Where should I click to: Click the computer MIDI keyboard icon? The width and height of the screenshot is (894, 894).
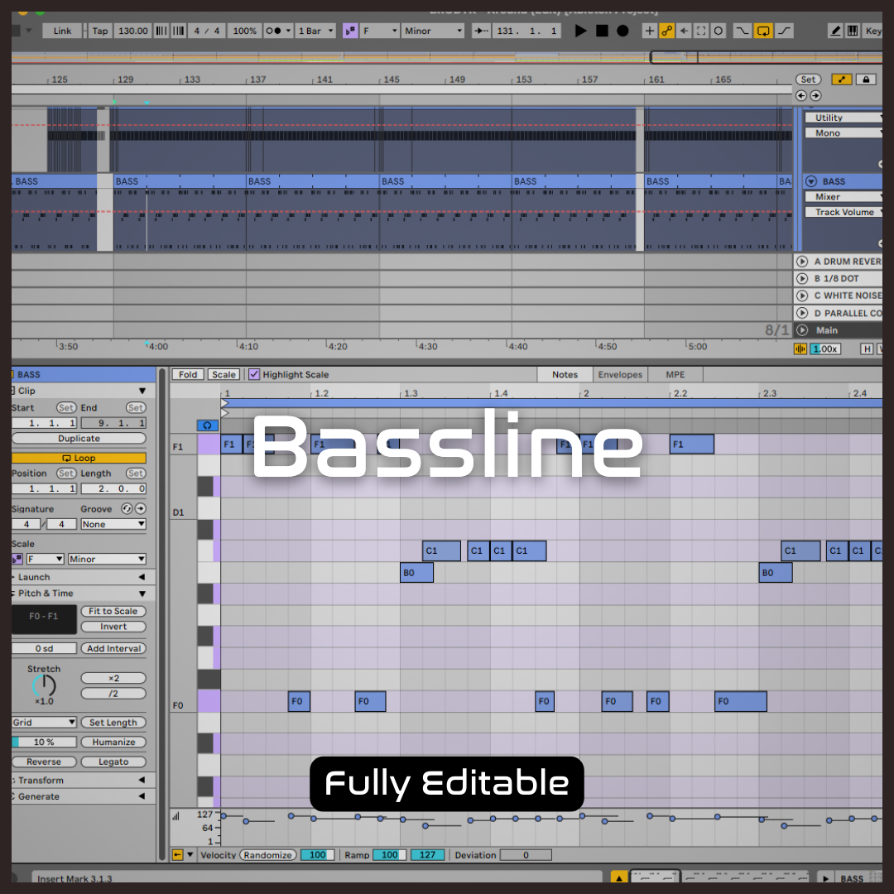pos(852,31)
